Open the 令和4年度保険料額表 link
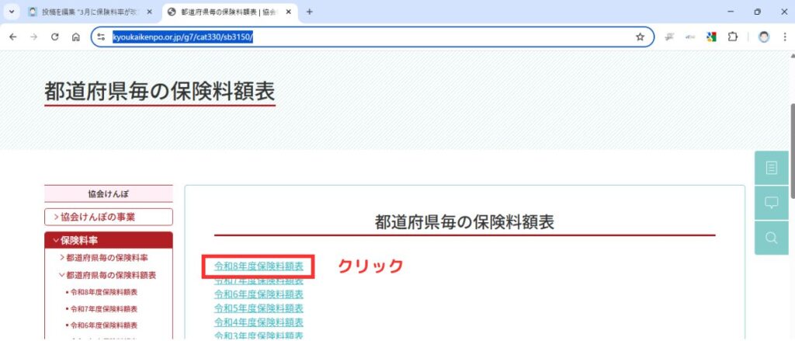The height and width of the screenshot is (341, 795). 259,322
